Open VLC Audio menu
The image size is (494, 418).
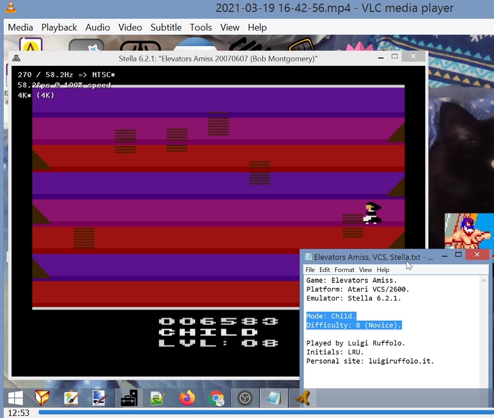pos(97,27)
